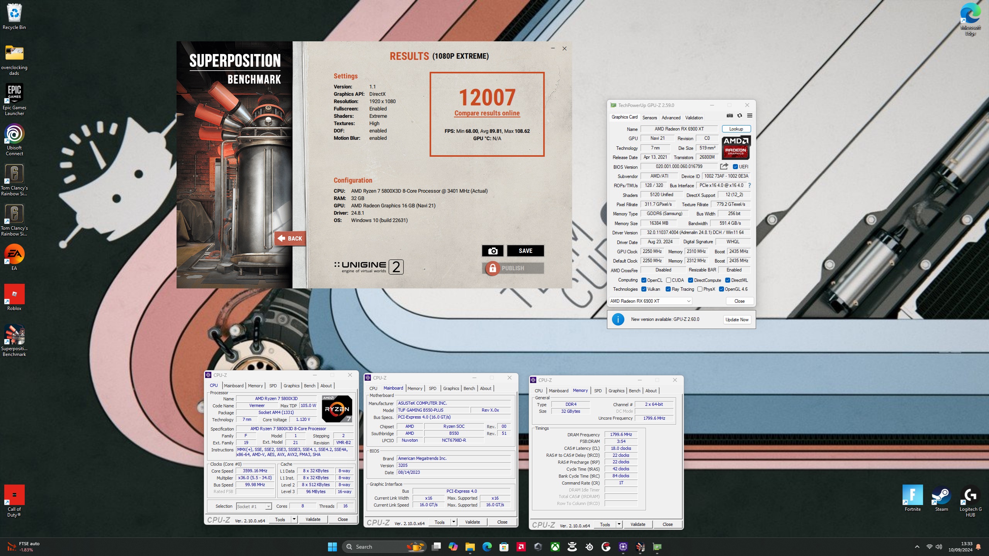Open Steam desktop shortcut
Viewport: 989px width, 556px height.
941,498
